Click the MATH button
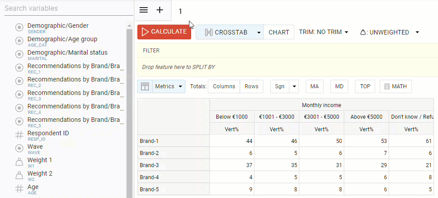The image size is (438, 198). (395, 86)
